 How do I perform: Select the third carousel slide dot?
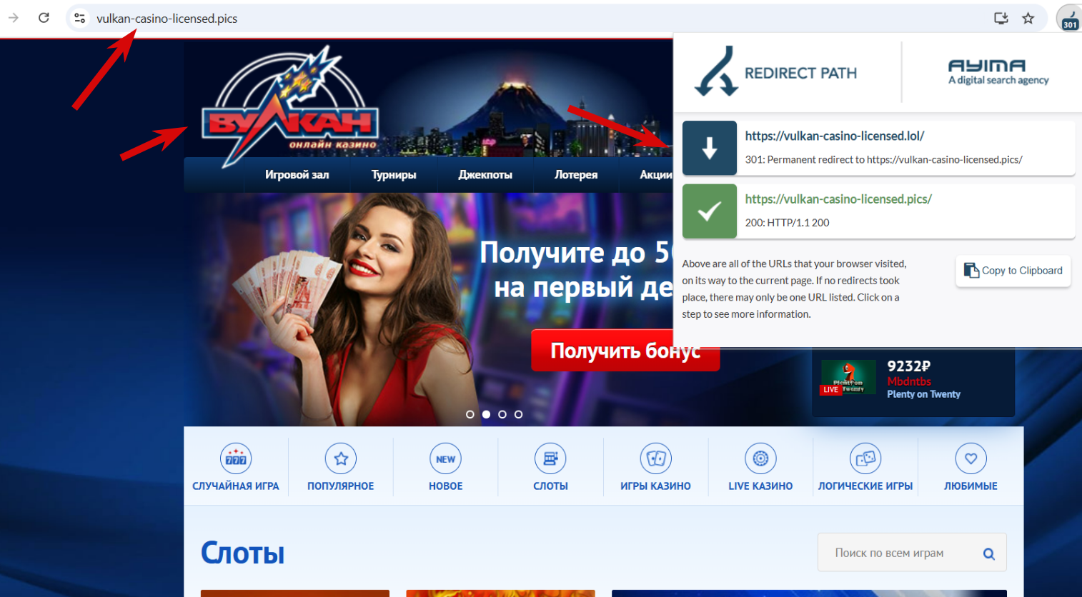(502, 414)
